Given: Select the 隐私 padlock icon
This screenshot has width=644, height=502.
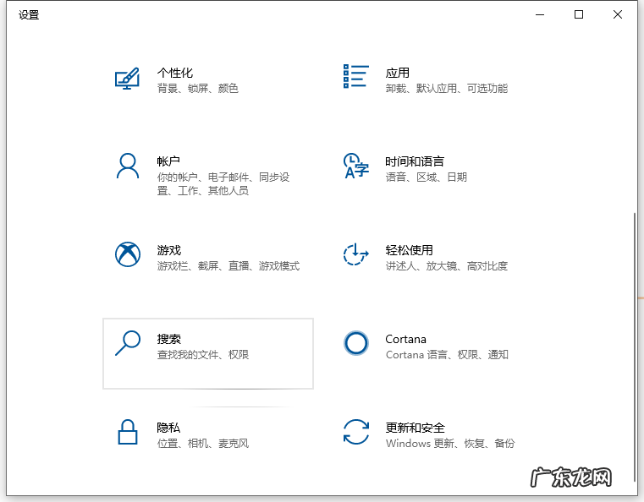Looking at the screenshot, I should pyautogui.click(x=128, y=432).
